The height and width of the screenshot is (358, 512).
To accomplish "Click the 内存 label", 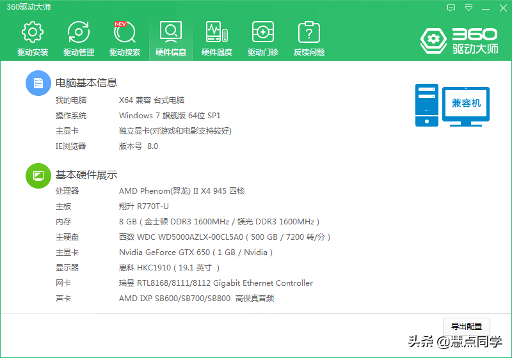I will tap(63, 222).
